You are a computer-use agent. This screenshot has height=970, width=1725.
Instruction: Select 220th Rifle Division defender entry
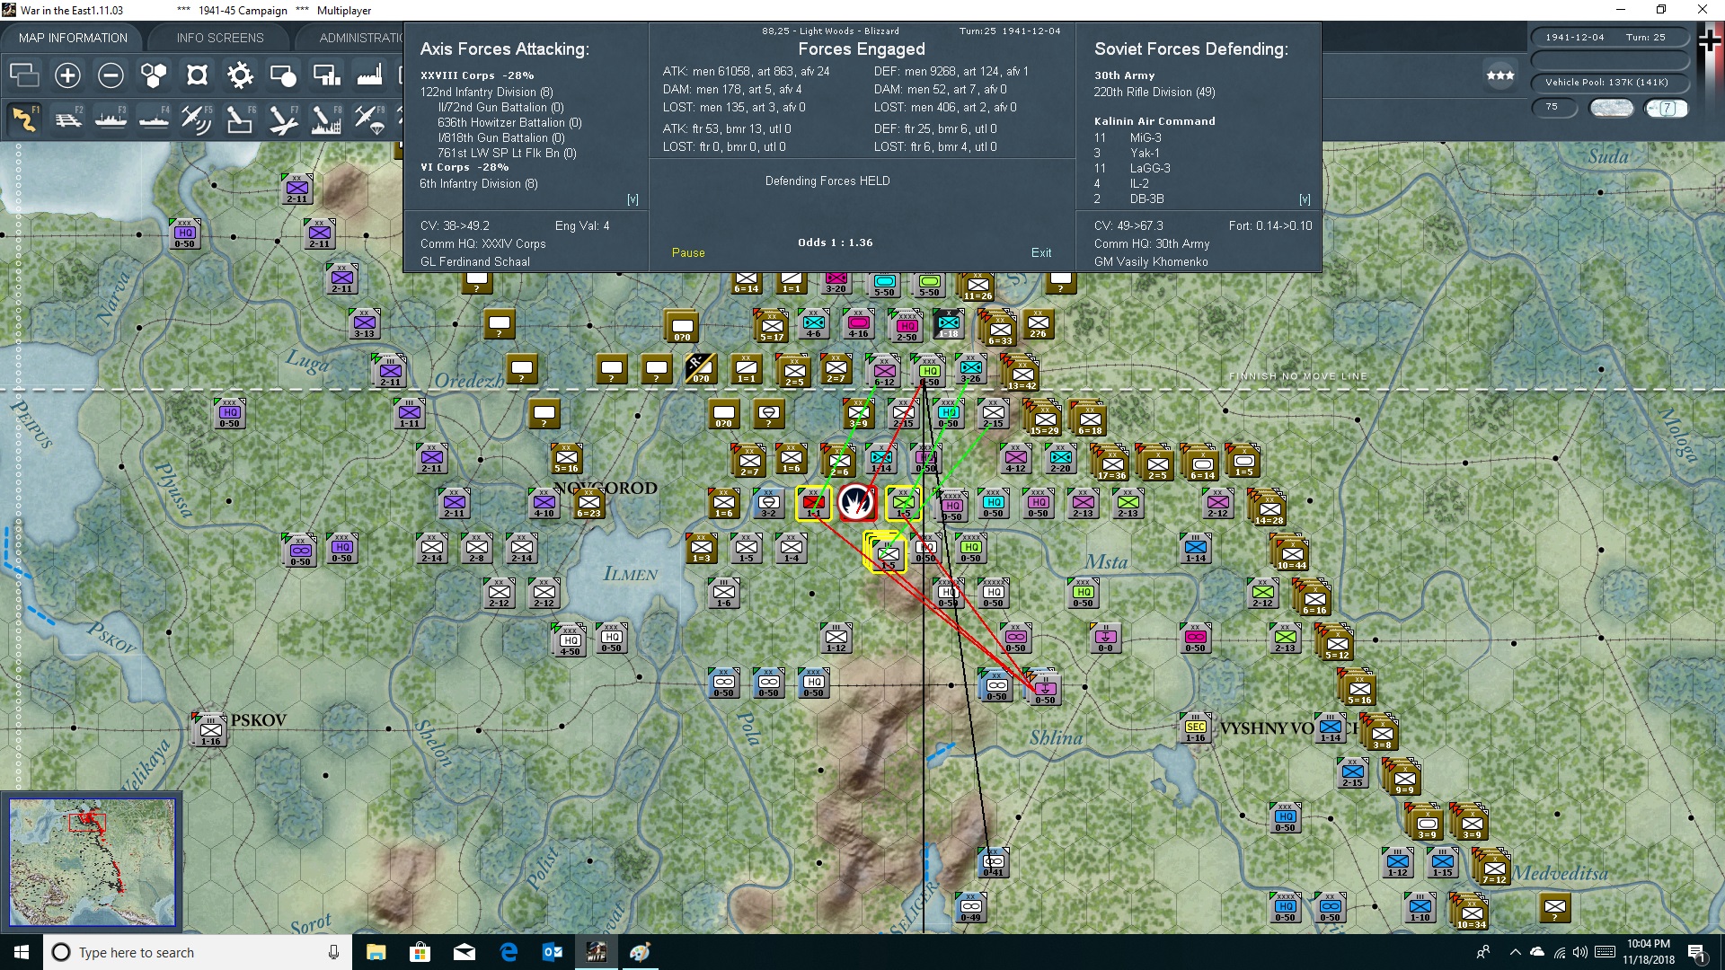(1154, 92)
